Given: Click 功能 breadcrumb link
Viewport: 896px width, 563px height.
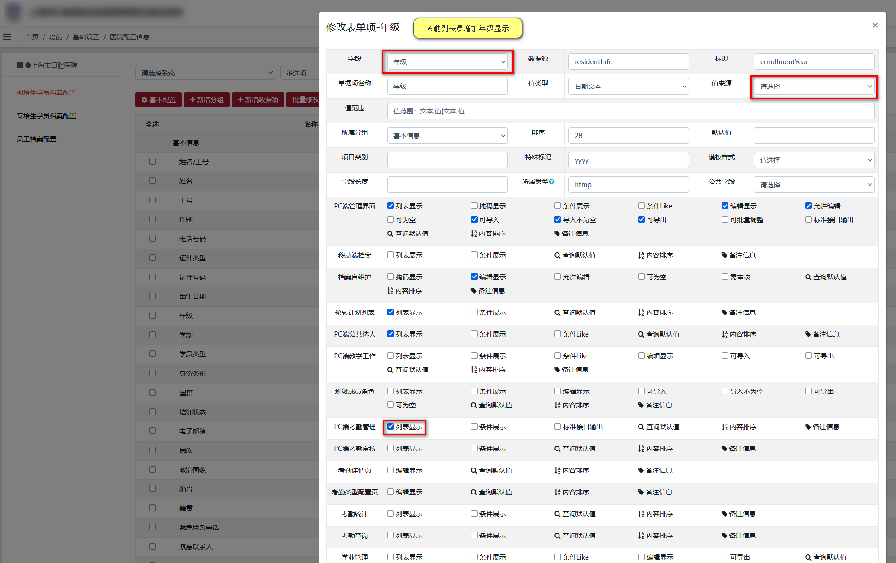Looking at the screenshot, I should (56, 37).
